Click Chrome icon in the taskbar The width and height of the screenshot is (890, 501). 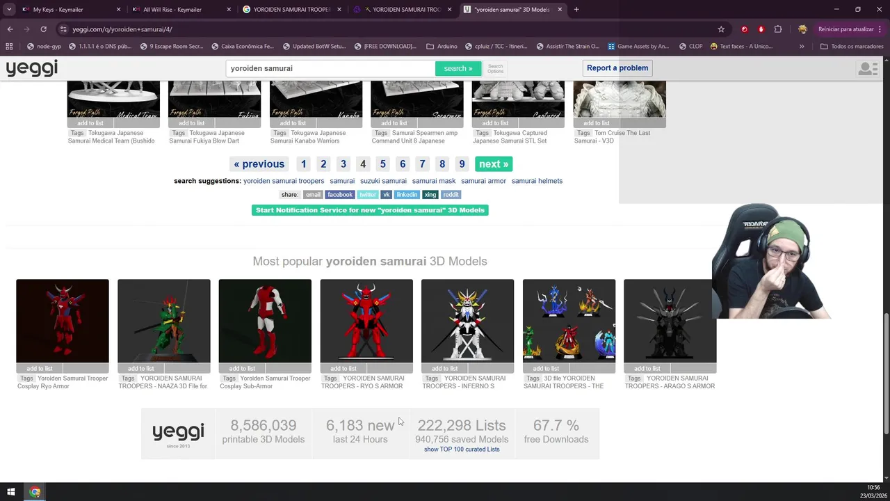coord(35,492)
